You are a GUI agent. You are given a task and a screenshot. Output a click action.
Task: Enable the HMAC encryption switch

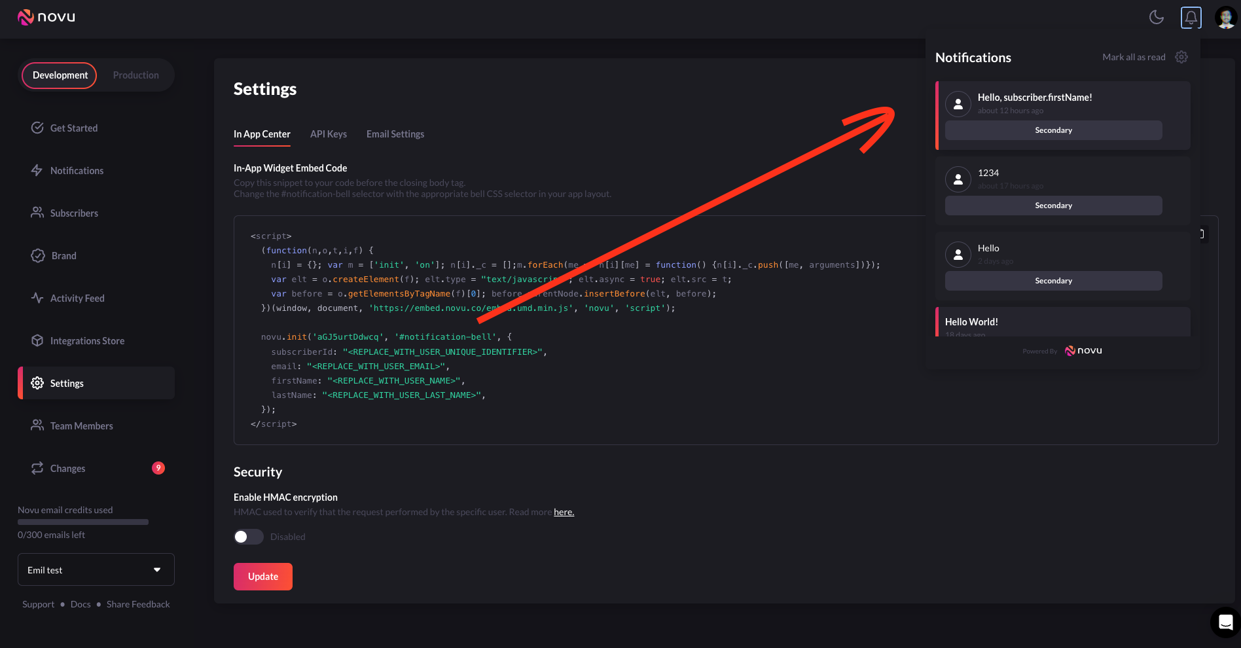[x=249, y=537]
